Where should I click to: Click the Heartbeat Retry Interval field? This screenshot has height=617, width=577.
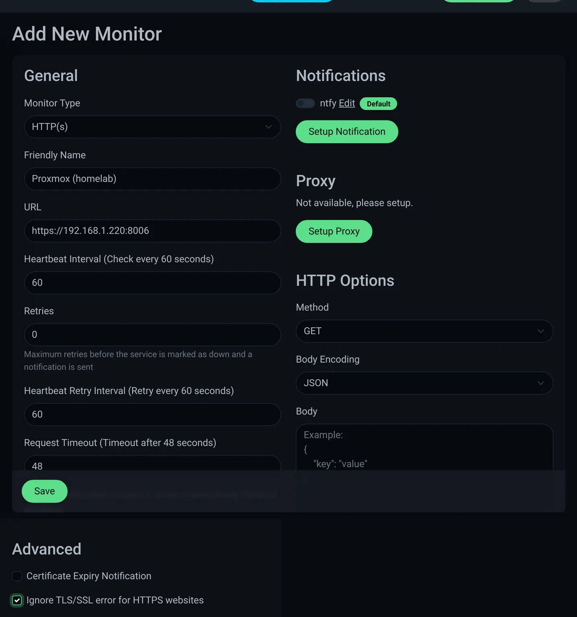click(152, 415)
